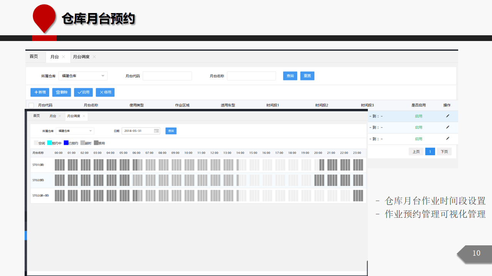Open 首页 tab in front window
The height and width of the screenshot is (276, 492).
37,116
